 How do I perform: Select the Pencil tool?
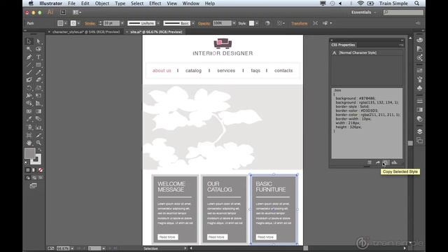[38, 73]
